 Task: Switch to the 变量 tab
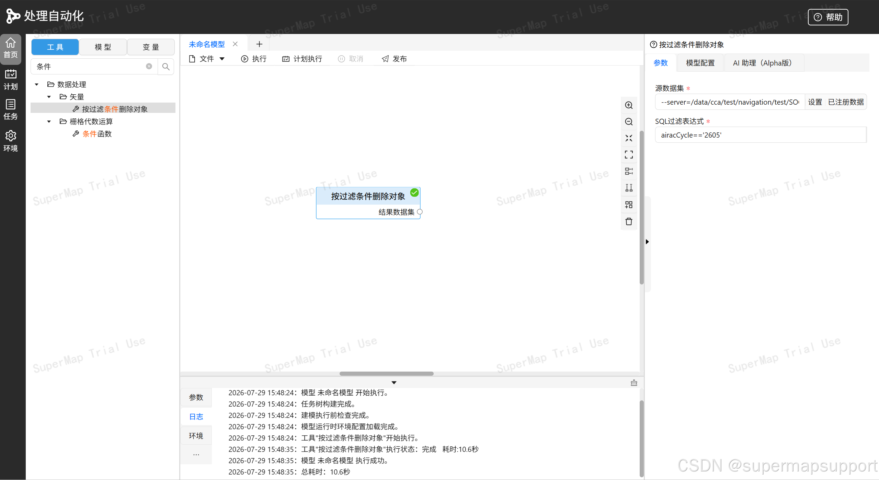[x=151, y=47]
